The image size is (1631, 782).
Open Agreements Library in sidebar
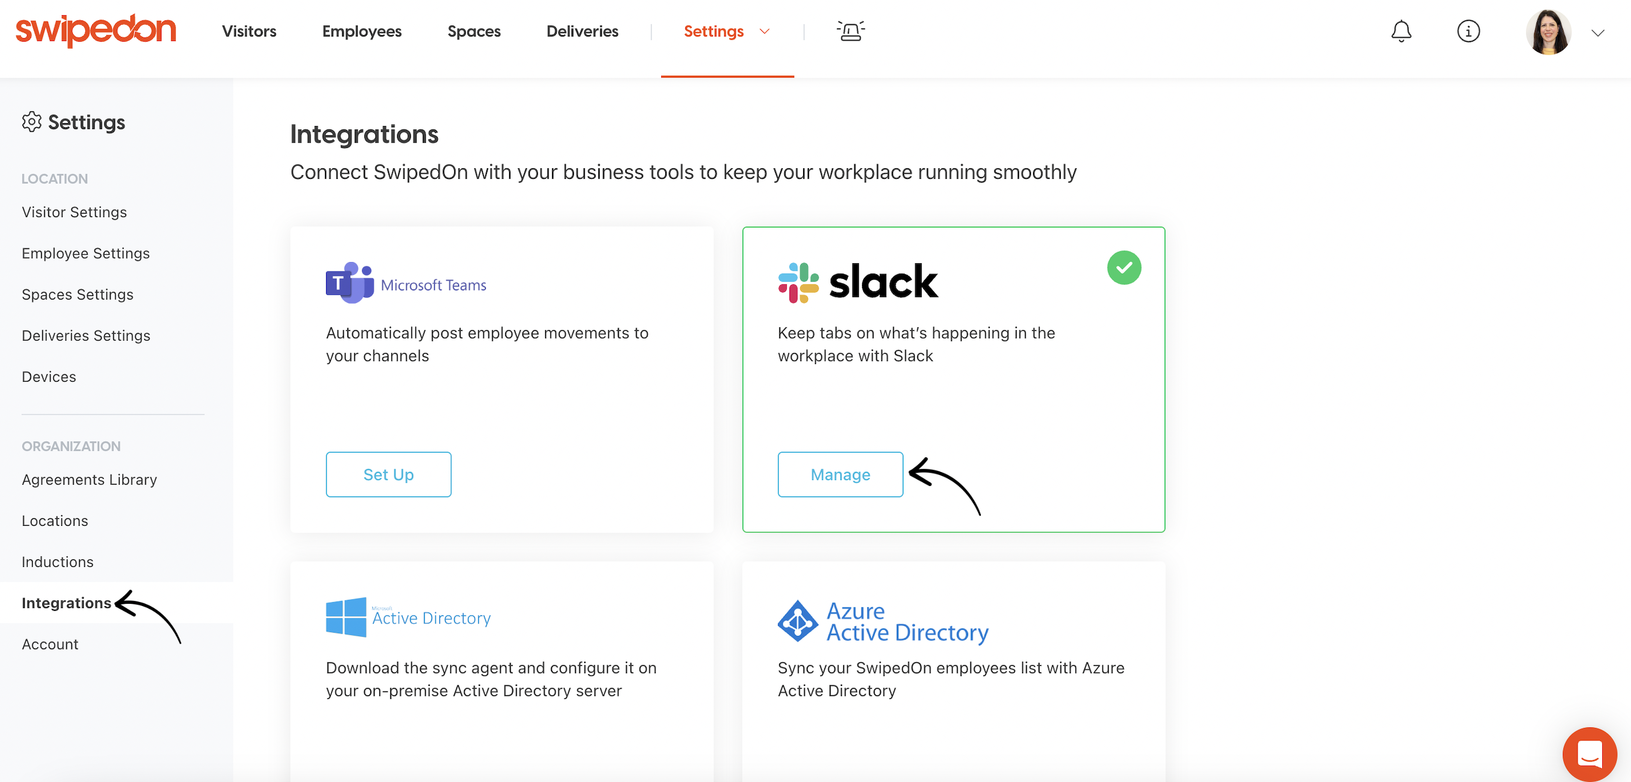[x=89, y=480]
